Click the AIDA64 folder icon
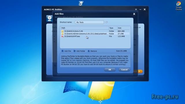This screenshot has width=185, height=104. [62, 34]
